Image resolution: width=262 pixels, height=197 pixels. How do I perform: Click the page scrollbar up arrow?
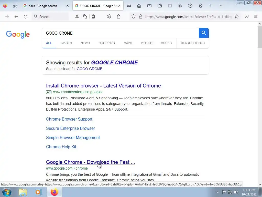coord(260,24)
